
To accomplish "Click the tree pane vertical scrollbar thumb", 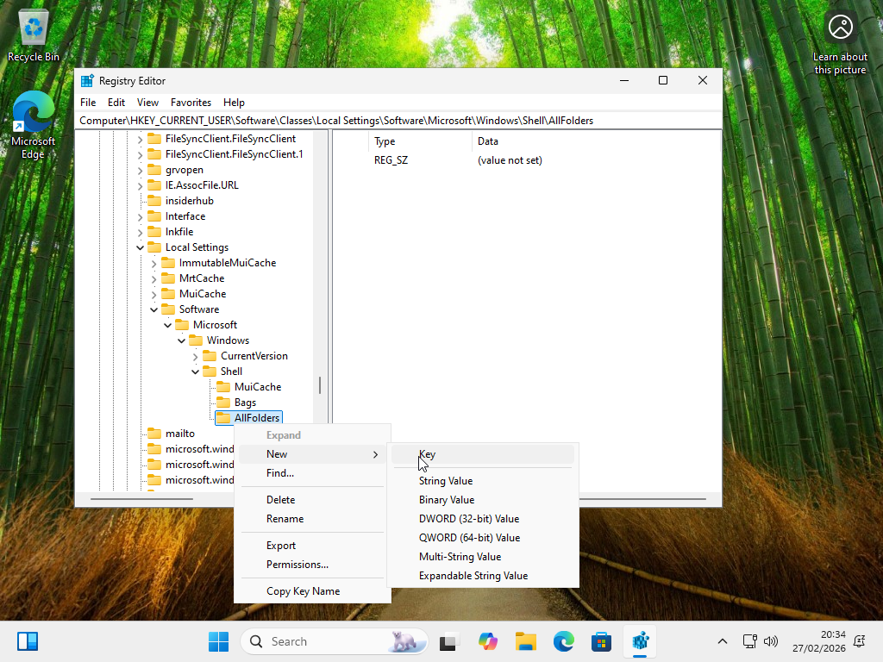I will 320,385.
